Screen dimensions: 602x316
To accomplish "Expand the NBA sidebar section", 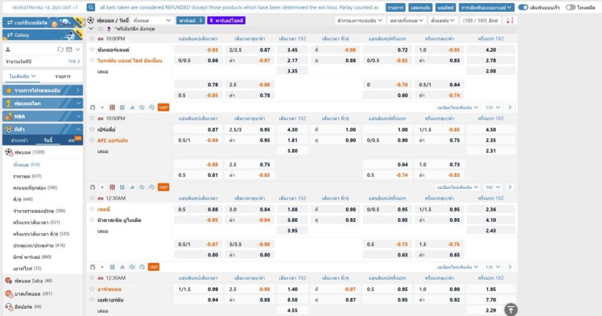I will click(x=42, y=116).
